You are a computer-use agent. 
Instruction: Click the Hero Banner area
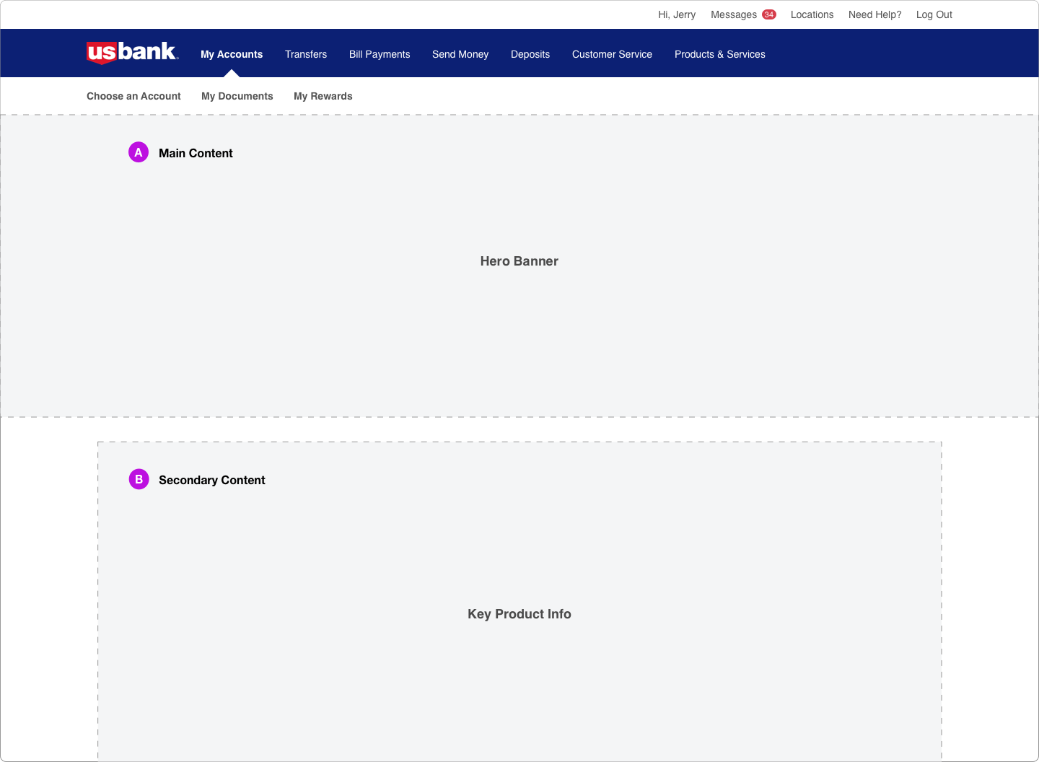pyautogui.click(x=519, y=261)
